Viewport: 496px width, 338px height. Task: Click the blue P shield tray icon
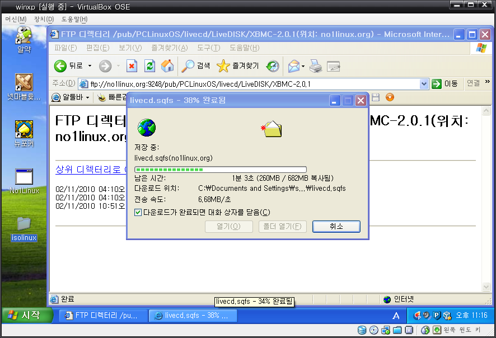pyautogui.click(x=437, y=315)
